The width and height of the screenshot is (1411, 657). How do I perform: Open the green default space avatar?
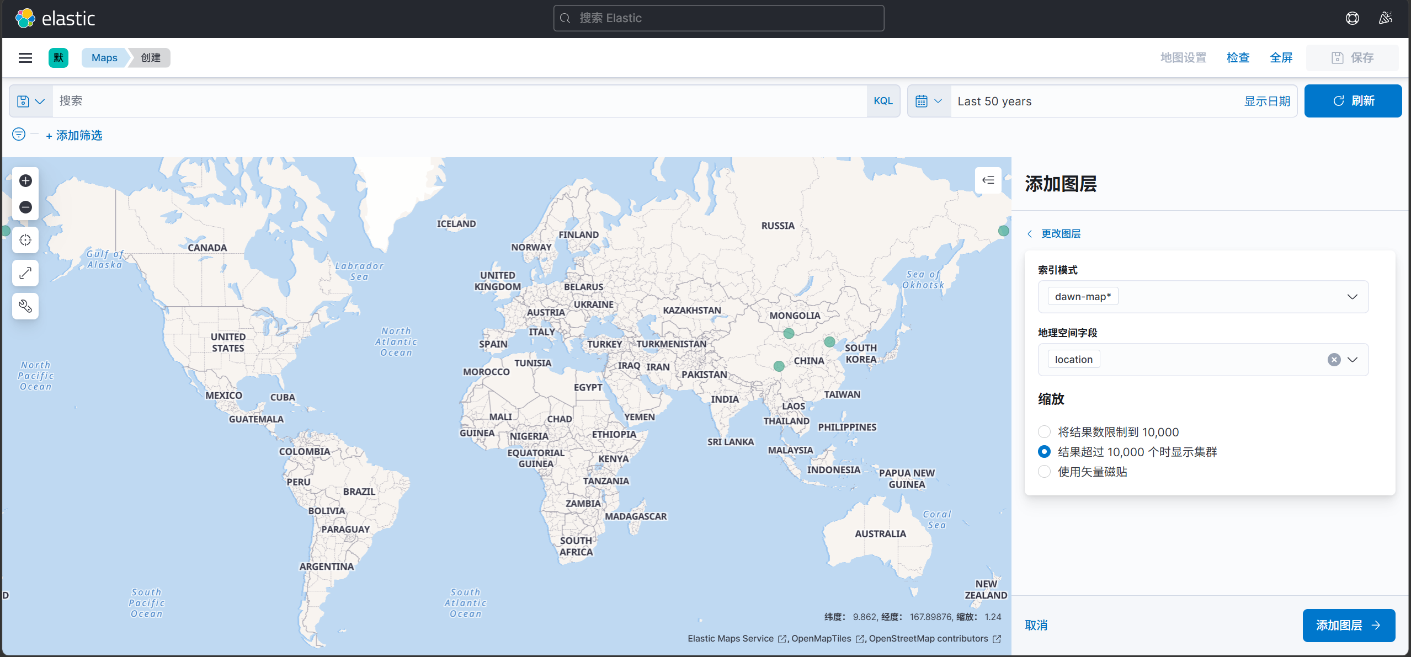58,58
